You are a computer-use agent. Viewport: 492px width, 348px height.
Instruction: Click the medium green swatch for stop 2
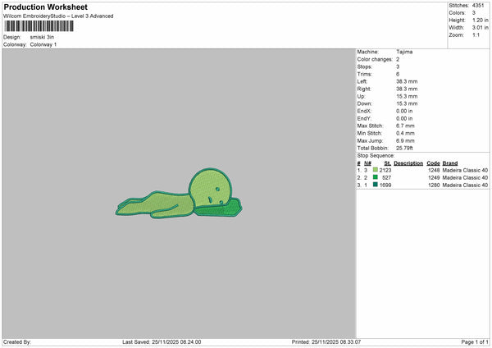pos(375,177)
